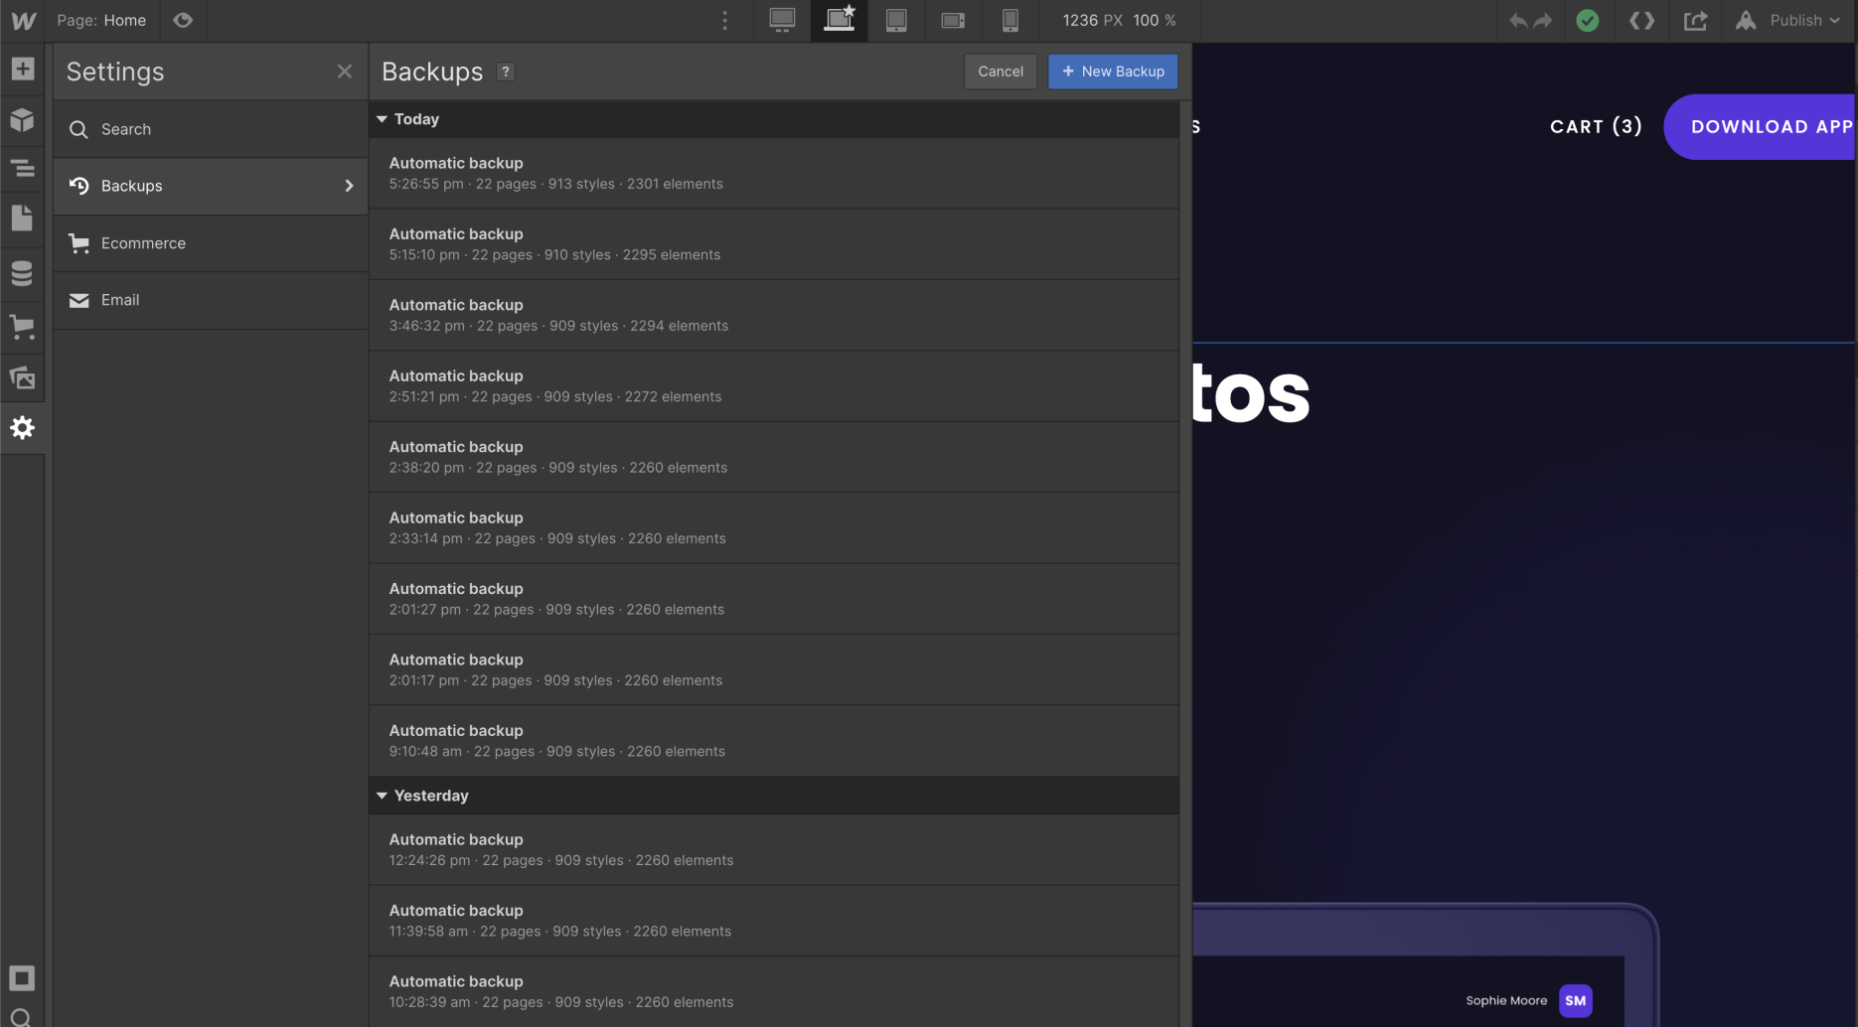Open the Add Elements panel
Screen dimensions: 1858x1027
point(22,69)
